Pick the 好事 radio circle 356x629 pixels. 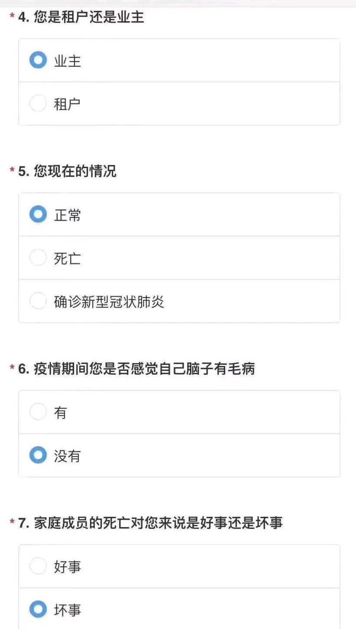[x=38, y=566]
